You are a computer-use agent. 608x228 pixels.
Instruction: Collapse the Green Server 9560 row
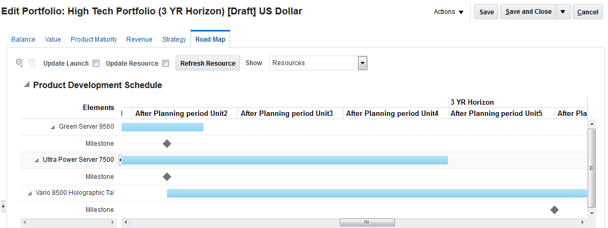[x=53, y=127]
